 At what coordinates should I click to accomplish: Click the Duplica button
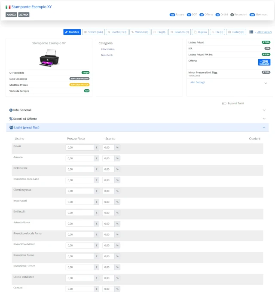coord(200,32)
